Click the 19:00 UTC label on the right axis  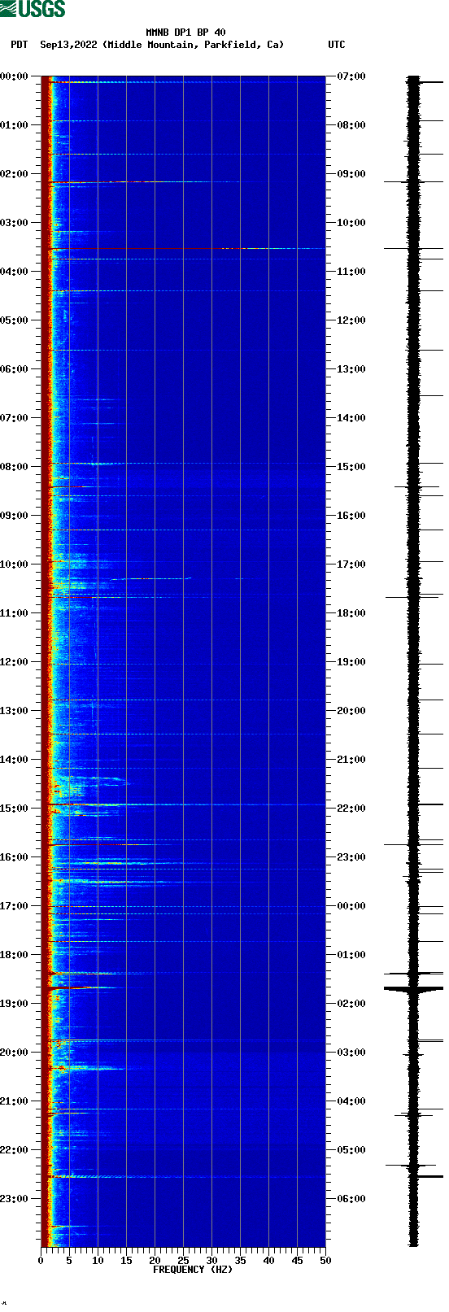[x=351, y=662]
